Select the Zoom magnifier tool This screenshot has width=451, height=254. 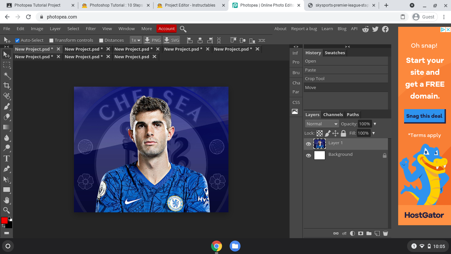click(7, 210)
